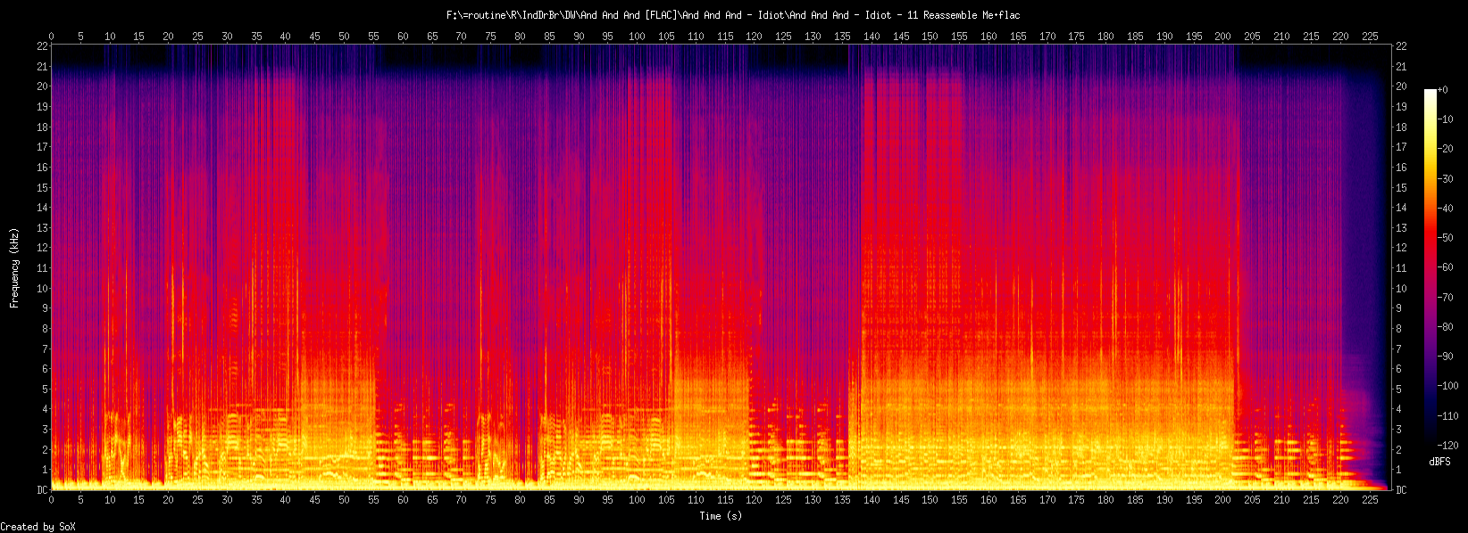
Task: Click "135" tick on the top time axis
Action: (x=842, y=37)
